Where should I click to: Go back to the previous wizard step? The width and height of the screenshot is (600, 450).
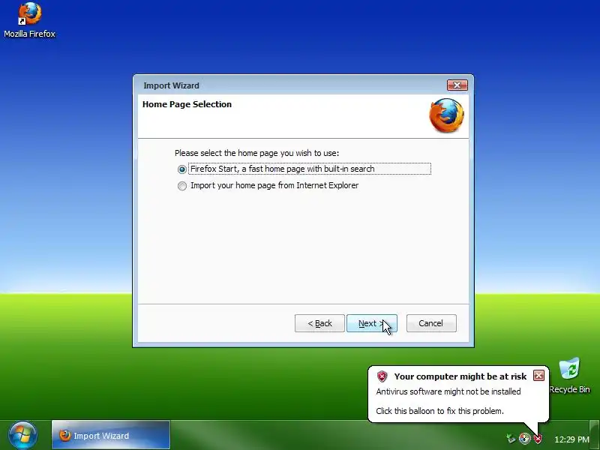(319, 323)
